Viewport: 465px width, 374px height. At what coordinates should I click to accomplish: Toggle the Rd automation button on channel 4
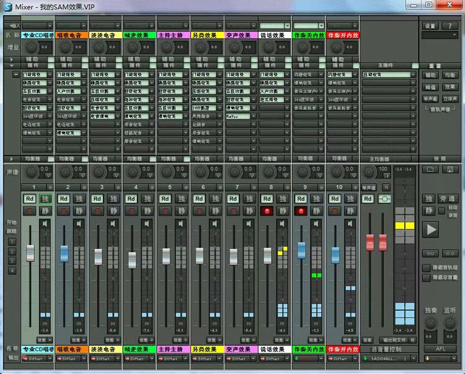pos(131,199)
